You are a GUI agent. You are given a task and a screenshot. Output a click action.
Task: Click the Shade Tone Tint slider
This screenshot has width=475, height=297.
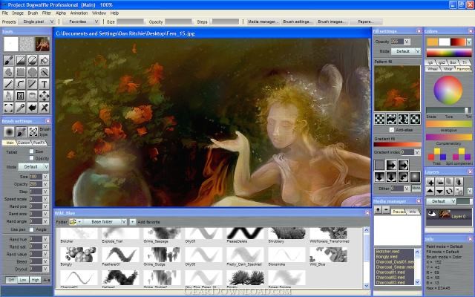(x=448, y=110)
